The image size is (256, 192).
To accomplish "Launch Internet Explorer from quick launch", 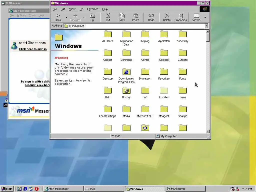I will click(x=25, y=189).
